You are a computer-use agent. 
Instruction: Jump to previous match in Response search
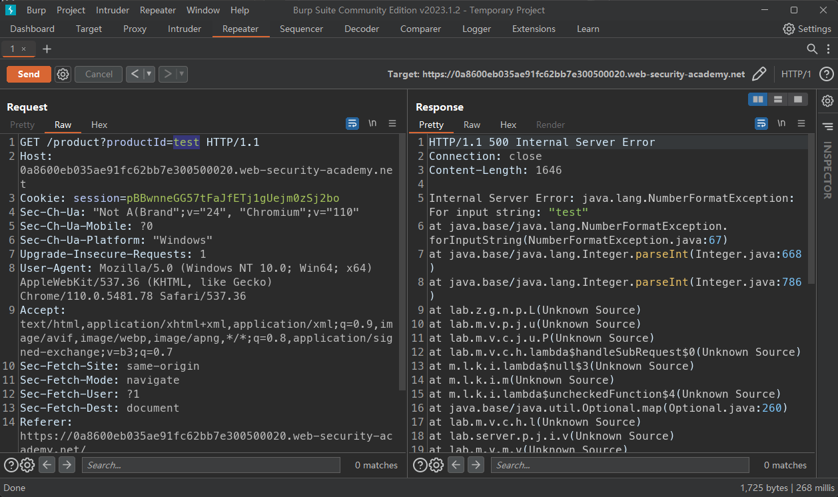click(456, 465)
